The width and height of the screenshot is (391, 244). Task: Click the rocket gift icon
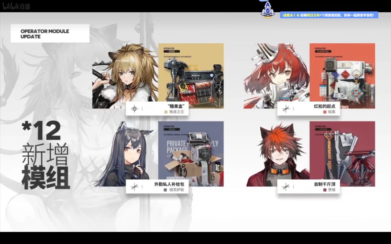(x=267, y=9)
